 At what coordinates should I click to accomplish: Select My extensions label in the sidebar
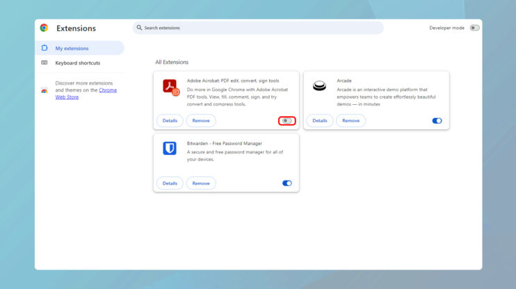click(72, 48)
